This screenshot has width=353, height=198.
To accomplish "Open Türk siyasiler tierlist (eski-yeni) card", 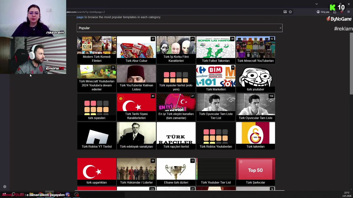I will tap(176, 79).
